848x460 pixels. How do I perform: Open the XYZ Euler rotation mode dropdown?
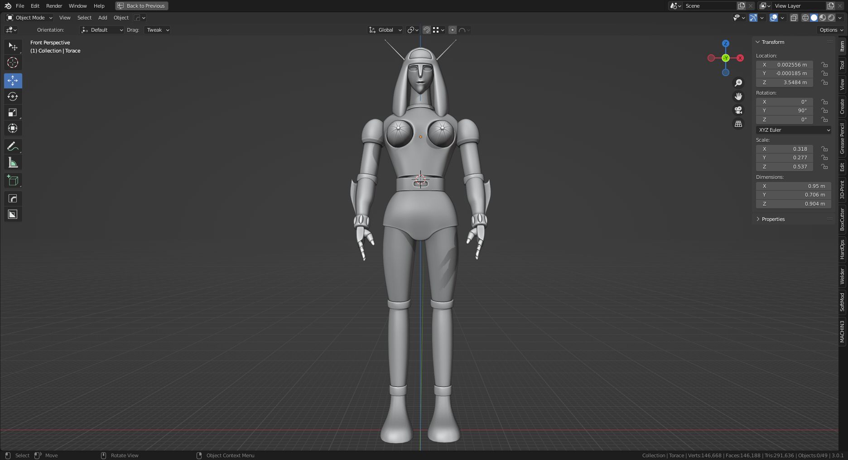[x=794, y=130]
